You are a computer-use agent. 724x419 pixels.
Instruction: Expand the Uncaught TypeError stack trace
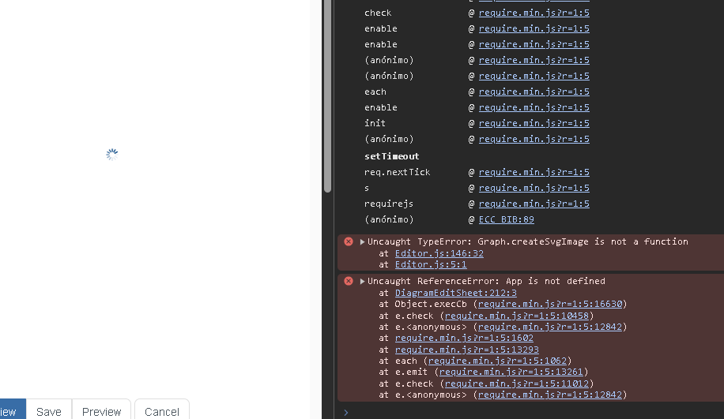coord(363,241)
